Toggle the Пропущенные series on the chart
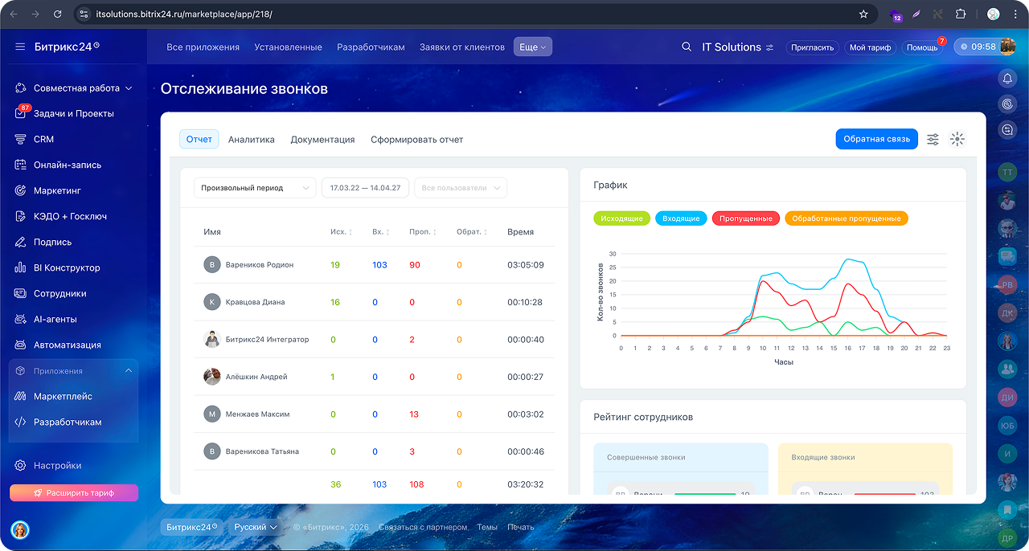 [745, 218]
